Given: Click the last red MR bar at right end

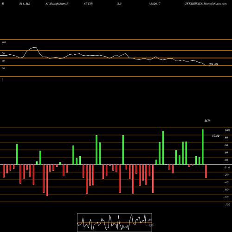Looking at the screenshot, I should [206, 171].
